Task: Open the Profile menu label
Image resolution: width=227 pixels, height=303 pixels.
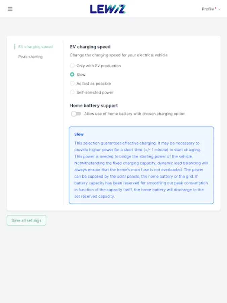Action: pos(207,9)
